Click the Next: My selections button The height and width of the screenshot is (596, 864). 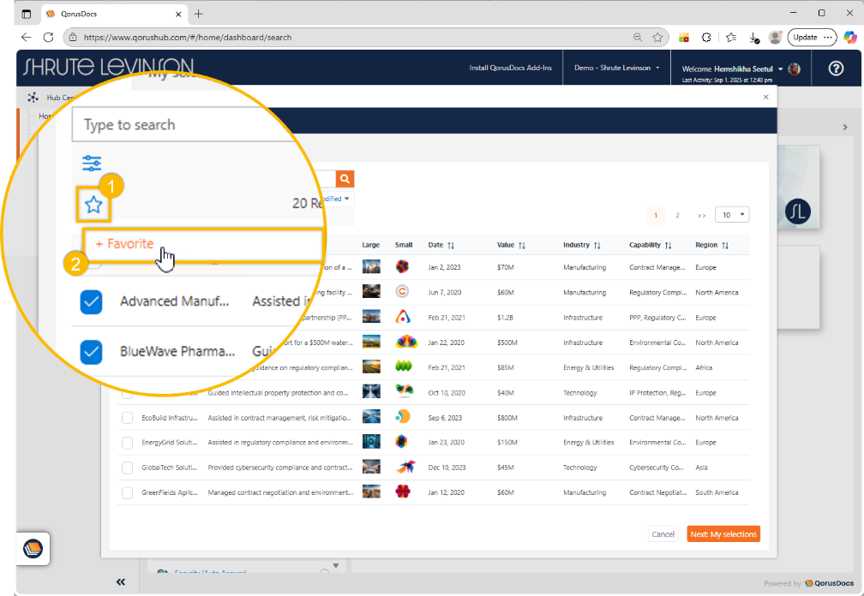[x=723, y=534]
